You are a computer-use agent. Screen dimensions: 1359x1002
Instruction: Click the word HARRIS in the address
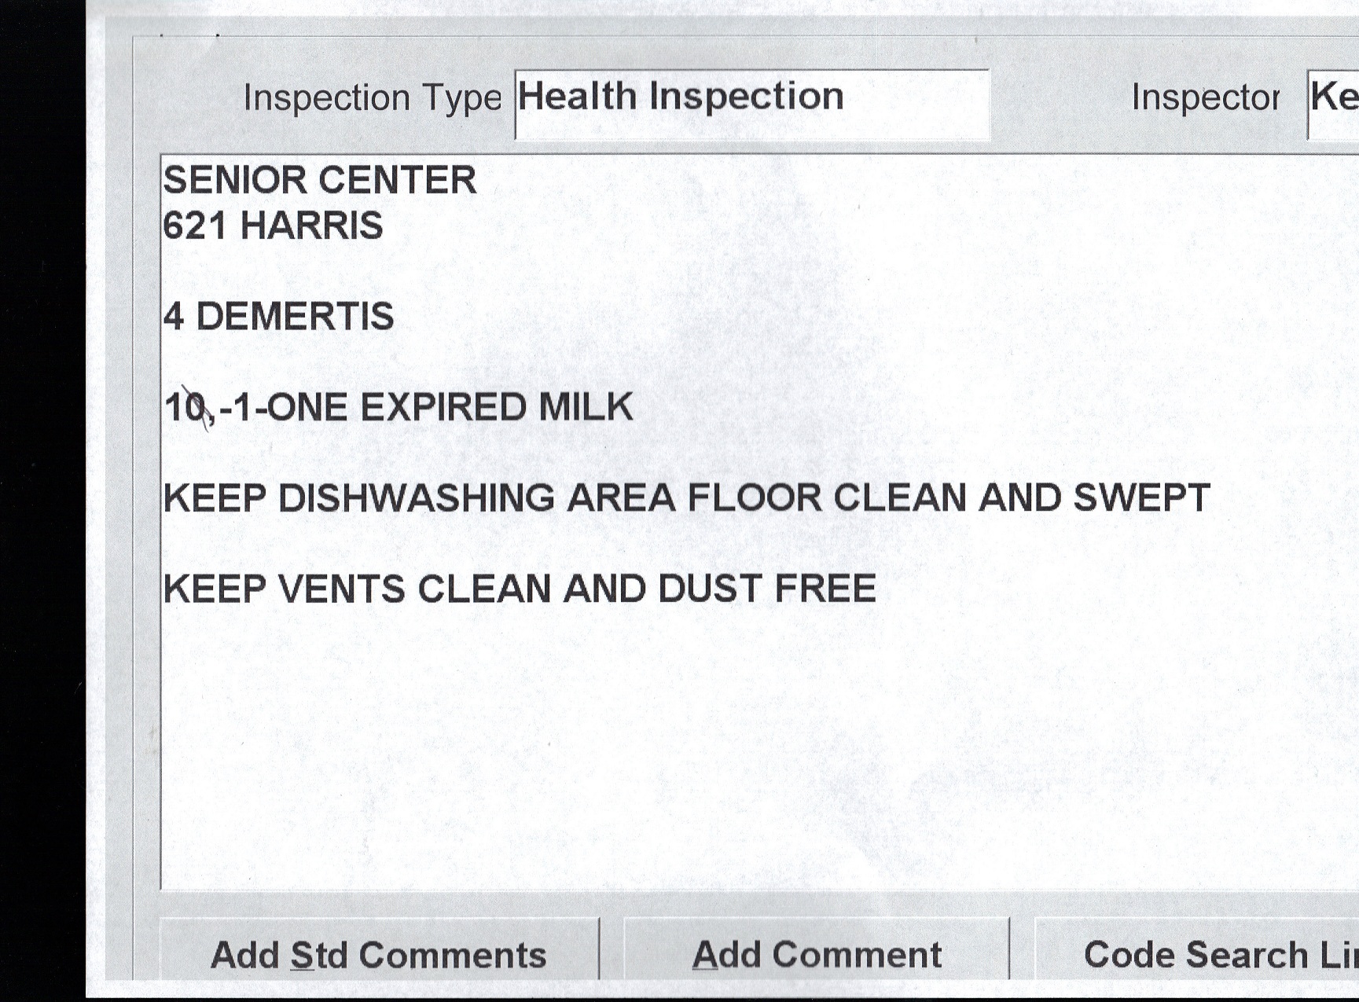click(311, 226)
